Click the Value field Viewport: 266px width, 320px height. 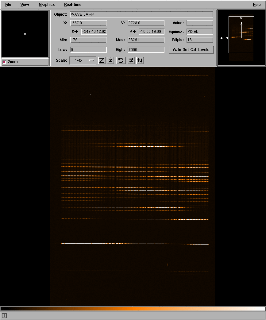tap(200, 23)
